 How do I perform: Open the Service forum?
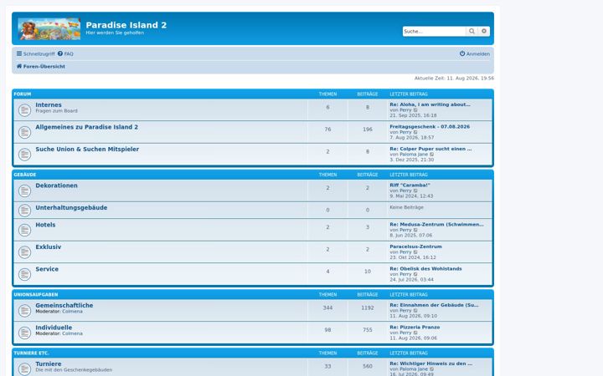pyautogui.click(x=47, y=269)
